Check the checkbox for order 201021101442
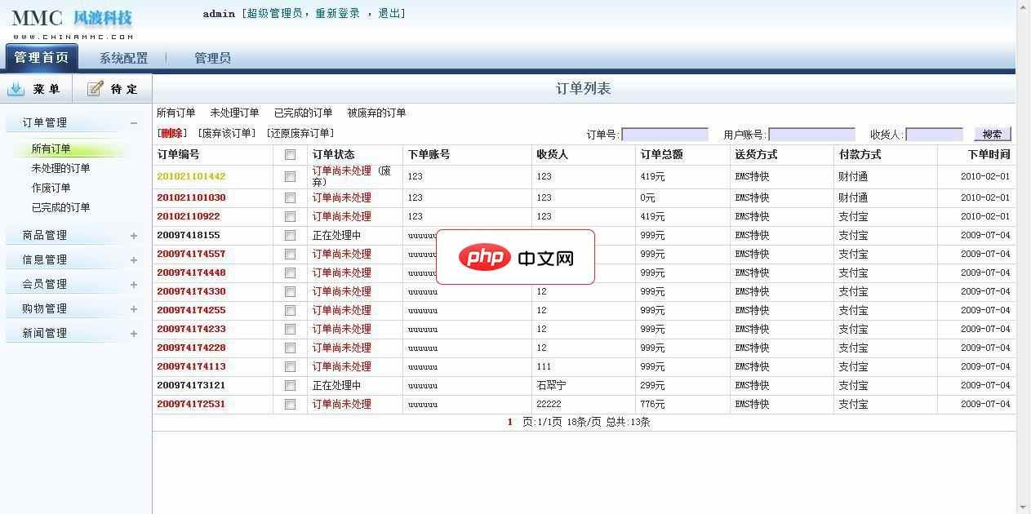Screen dimensions: 1031x514 click(x=290, y=175)
